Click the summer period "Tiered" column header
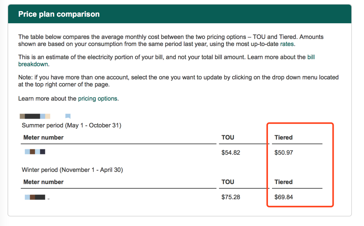364x226 pixels. pyautogui.click(x=283, y=137)
